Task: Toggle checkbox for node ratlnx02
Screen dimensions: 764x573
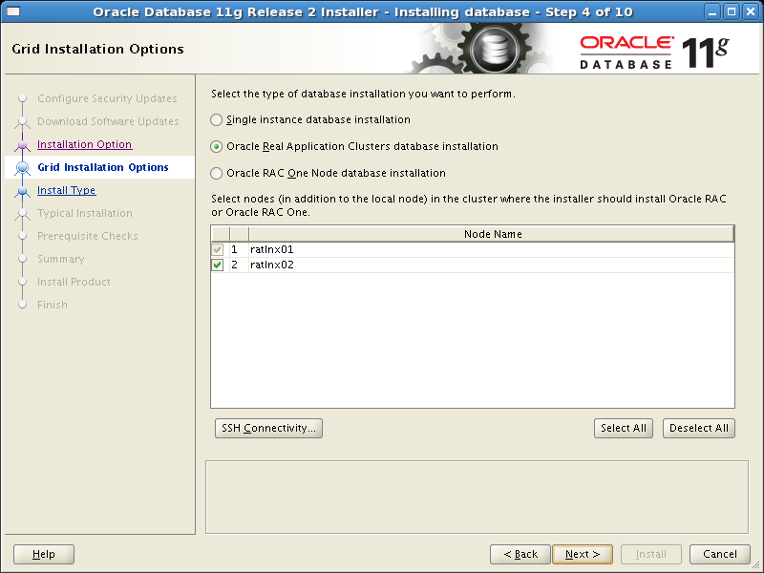Action: coord(218,265)
